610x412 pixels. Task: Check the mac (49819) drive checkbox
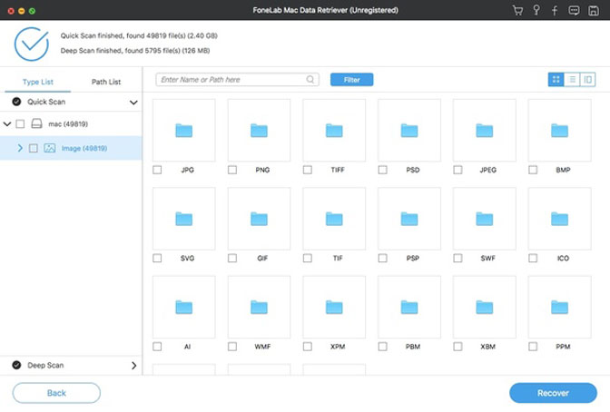pos(20,123)
